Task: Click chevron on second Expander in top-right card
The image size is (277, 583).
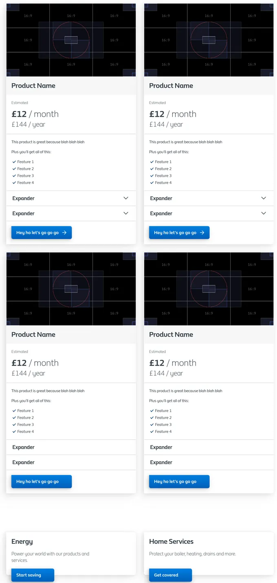Action: point(264,213)
